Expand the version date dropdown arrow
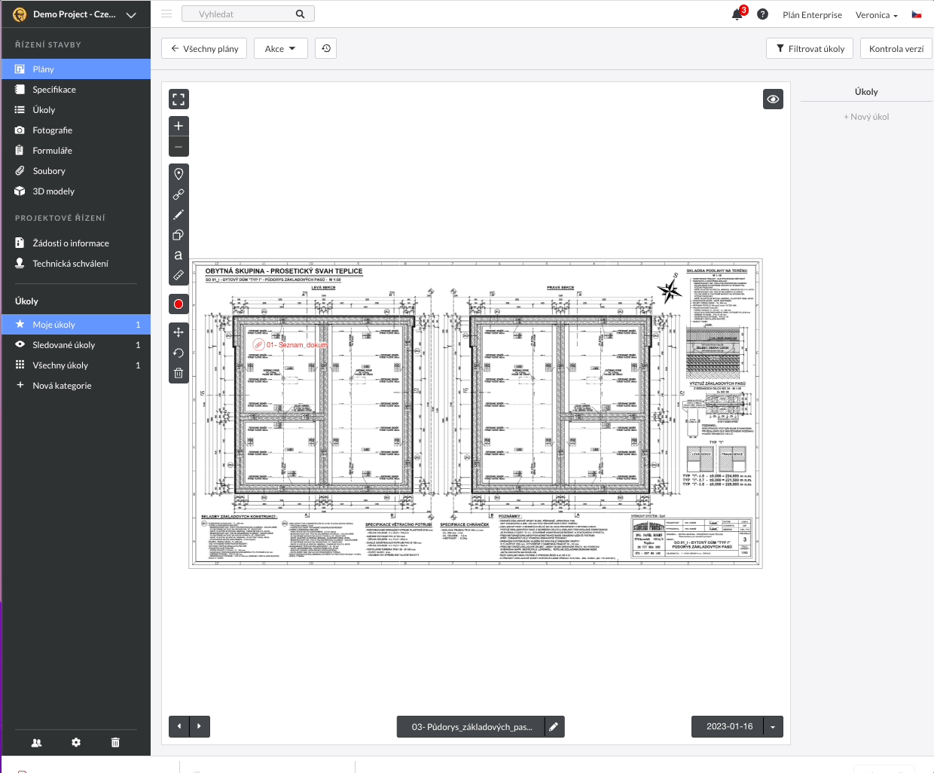Viewport: 934px width, 773px height. tap(773, 727)
